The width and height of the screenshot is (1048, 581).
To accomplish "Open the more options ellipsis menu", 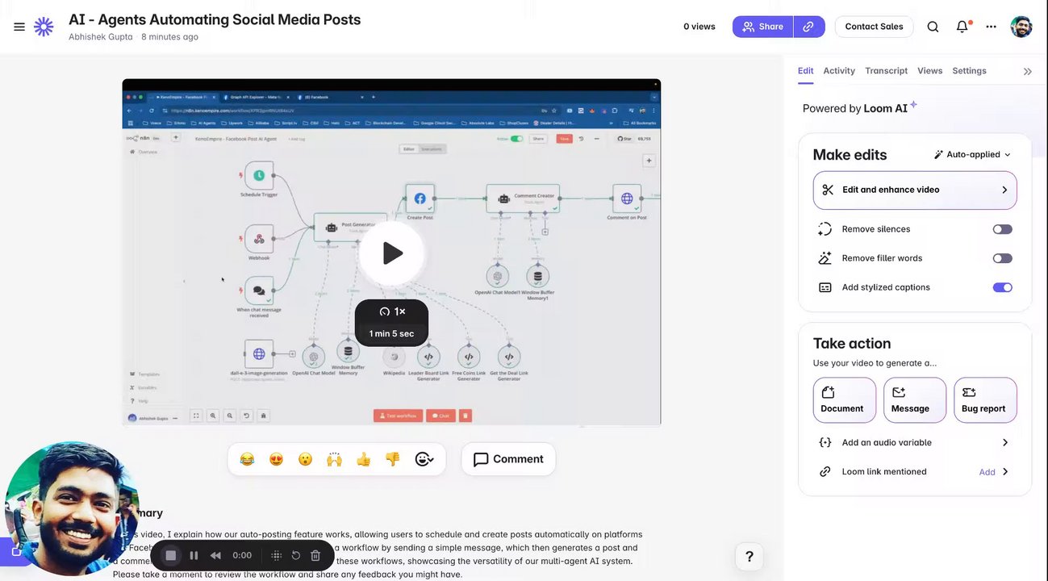I will (991, 27).
